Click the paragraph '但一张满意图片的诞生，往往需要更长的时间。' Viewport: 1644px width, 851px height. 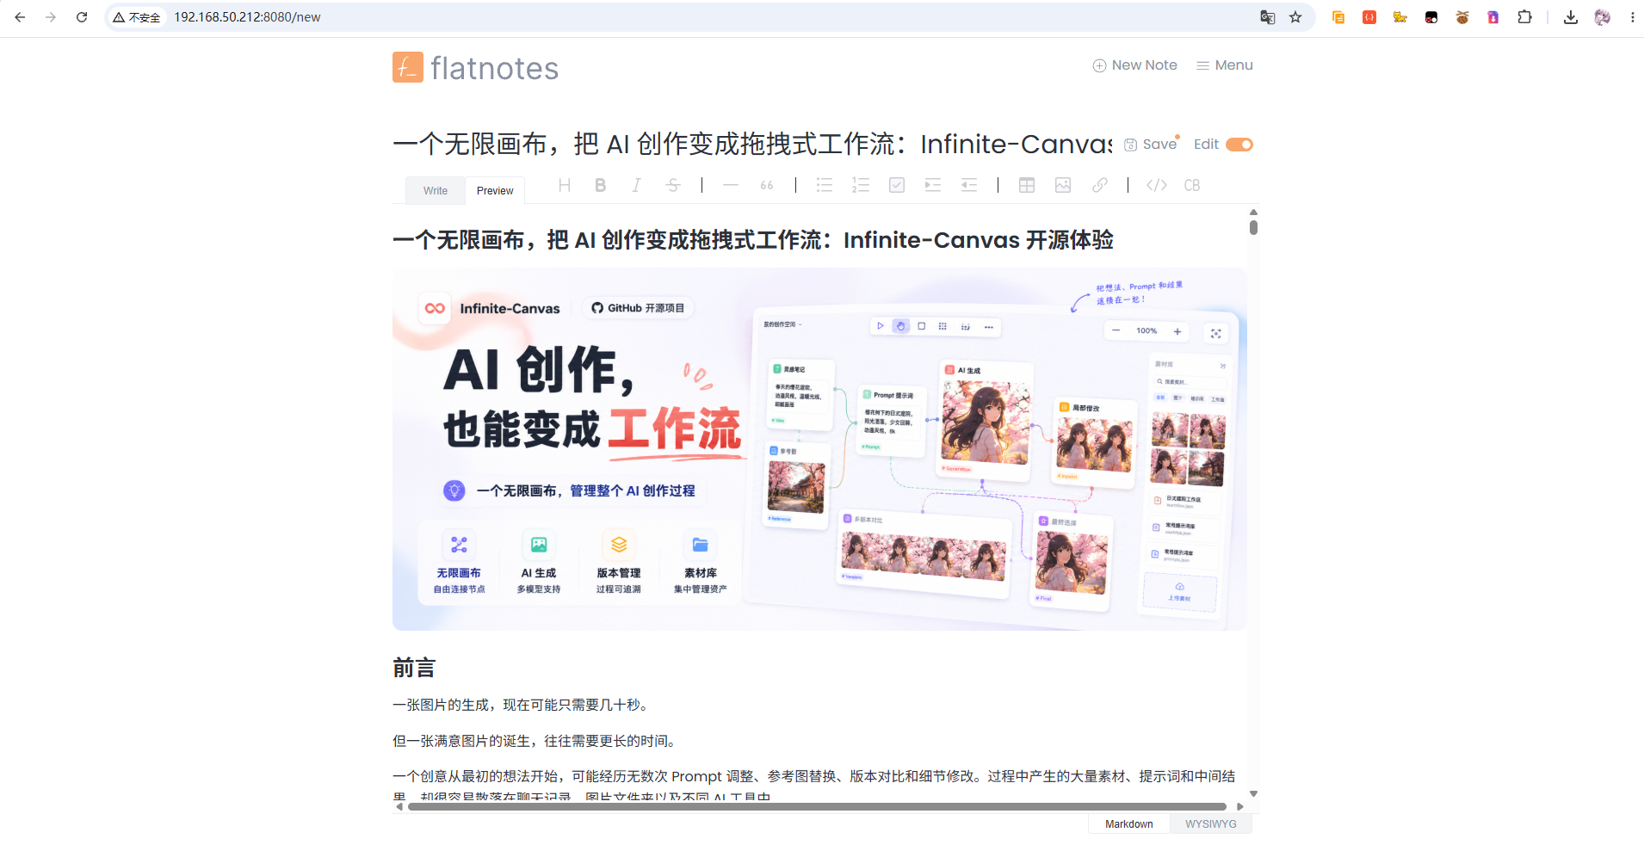pos(535,741)
